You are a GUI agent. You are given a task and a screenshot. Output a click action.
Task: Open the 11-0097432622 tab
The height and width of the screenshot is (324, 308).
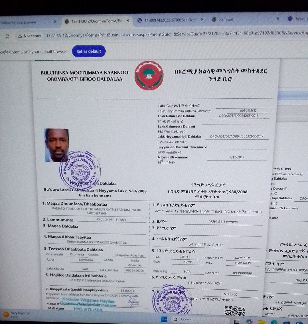(168, 20)
